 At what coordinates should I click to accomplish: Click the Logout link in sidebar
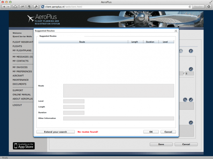[17, 105]
